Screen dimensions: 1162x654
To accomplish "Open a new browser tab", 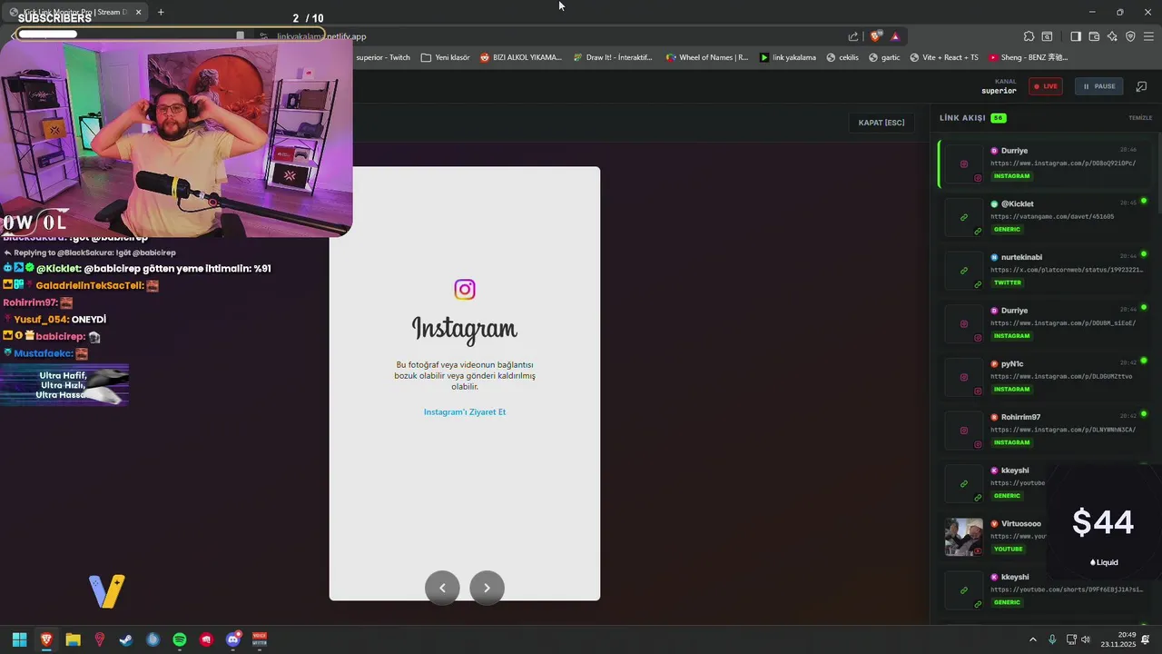I will click(161, 12).
